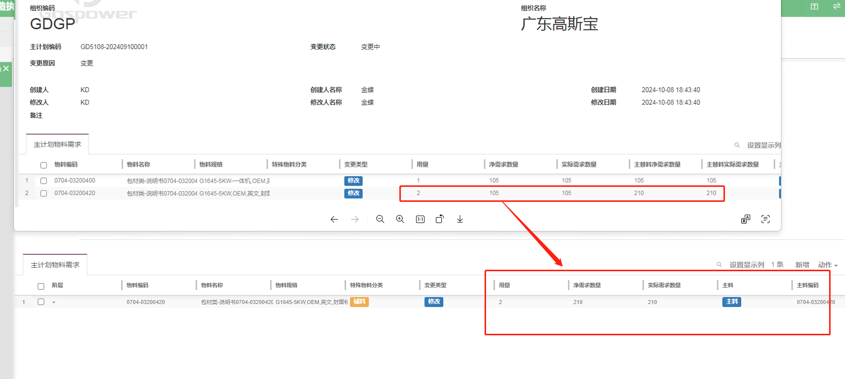Click 变更中 status value
This screenshot has width=845, height=379.
point(370,47)
